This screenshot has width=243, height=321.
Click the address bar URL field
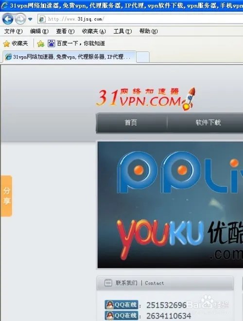pyautogui.click(x=140, y=19)
